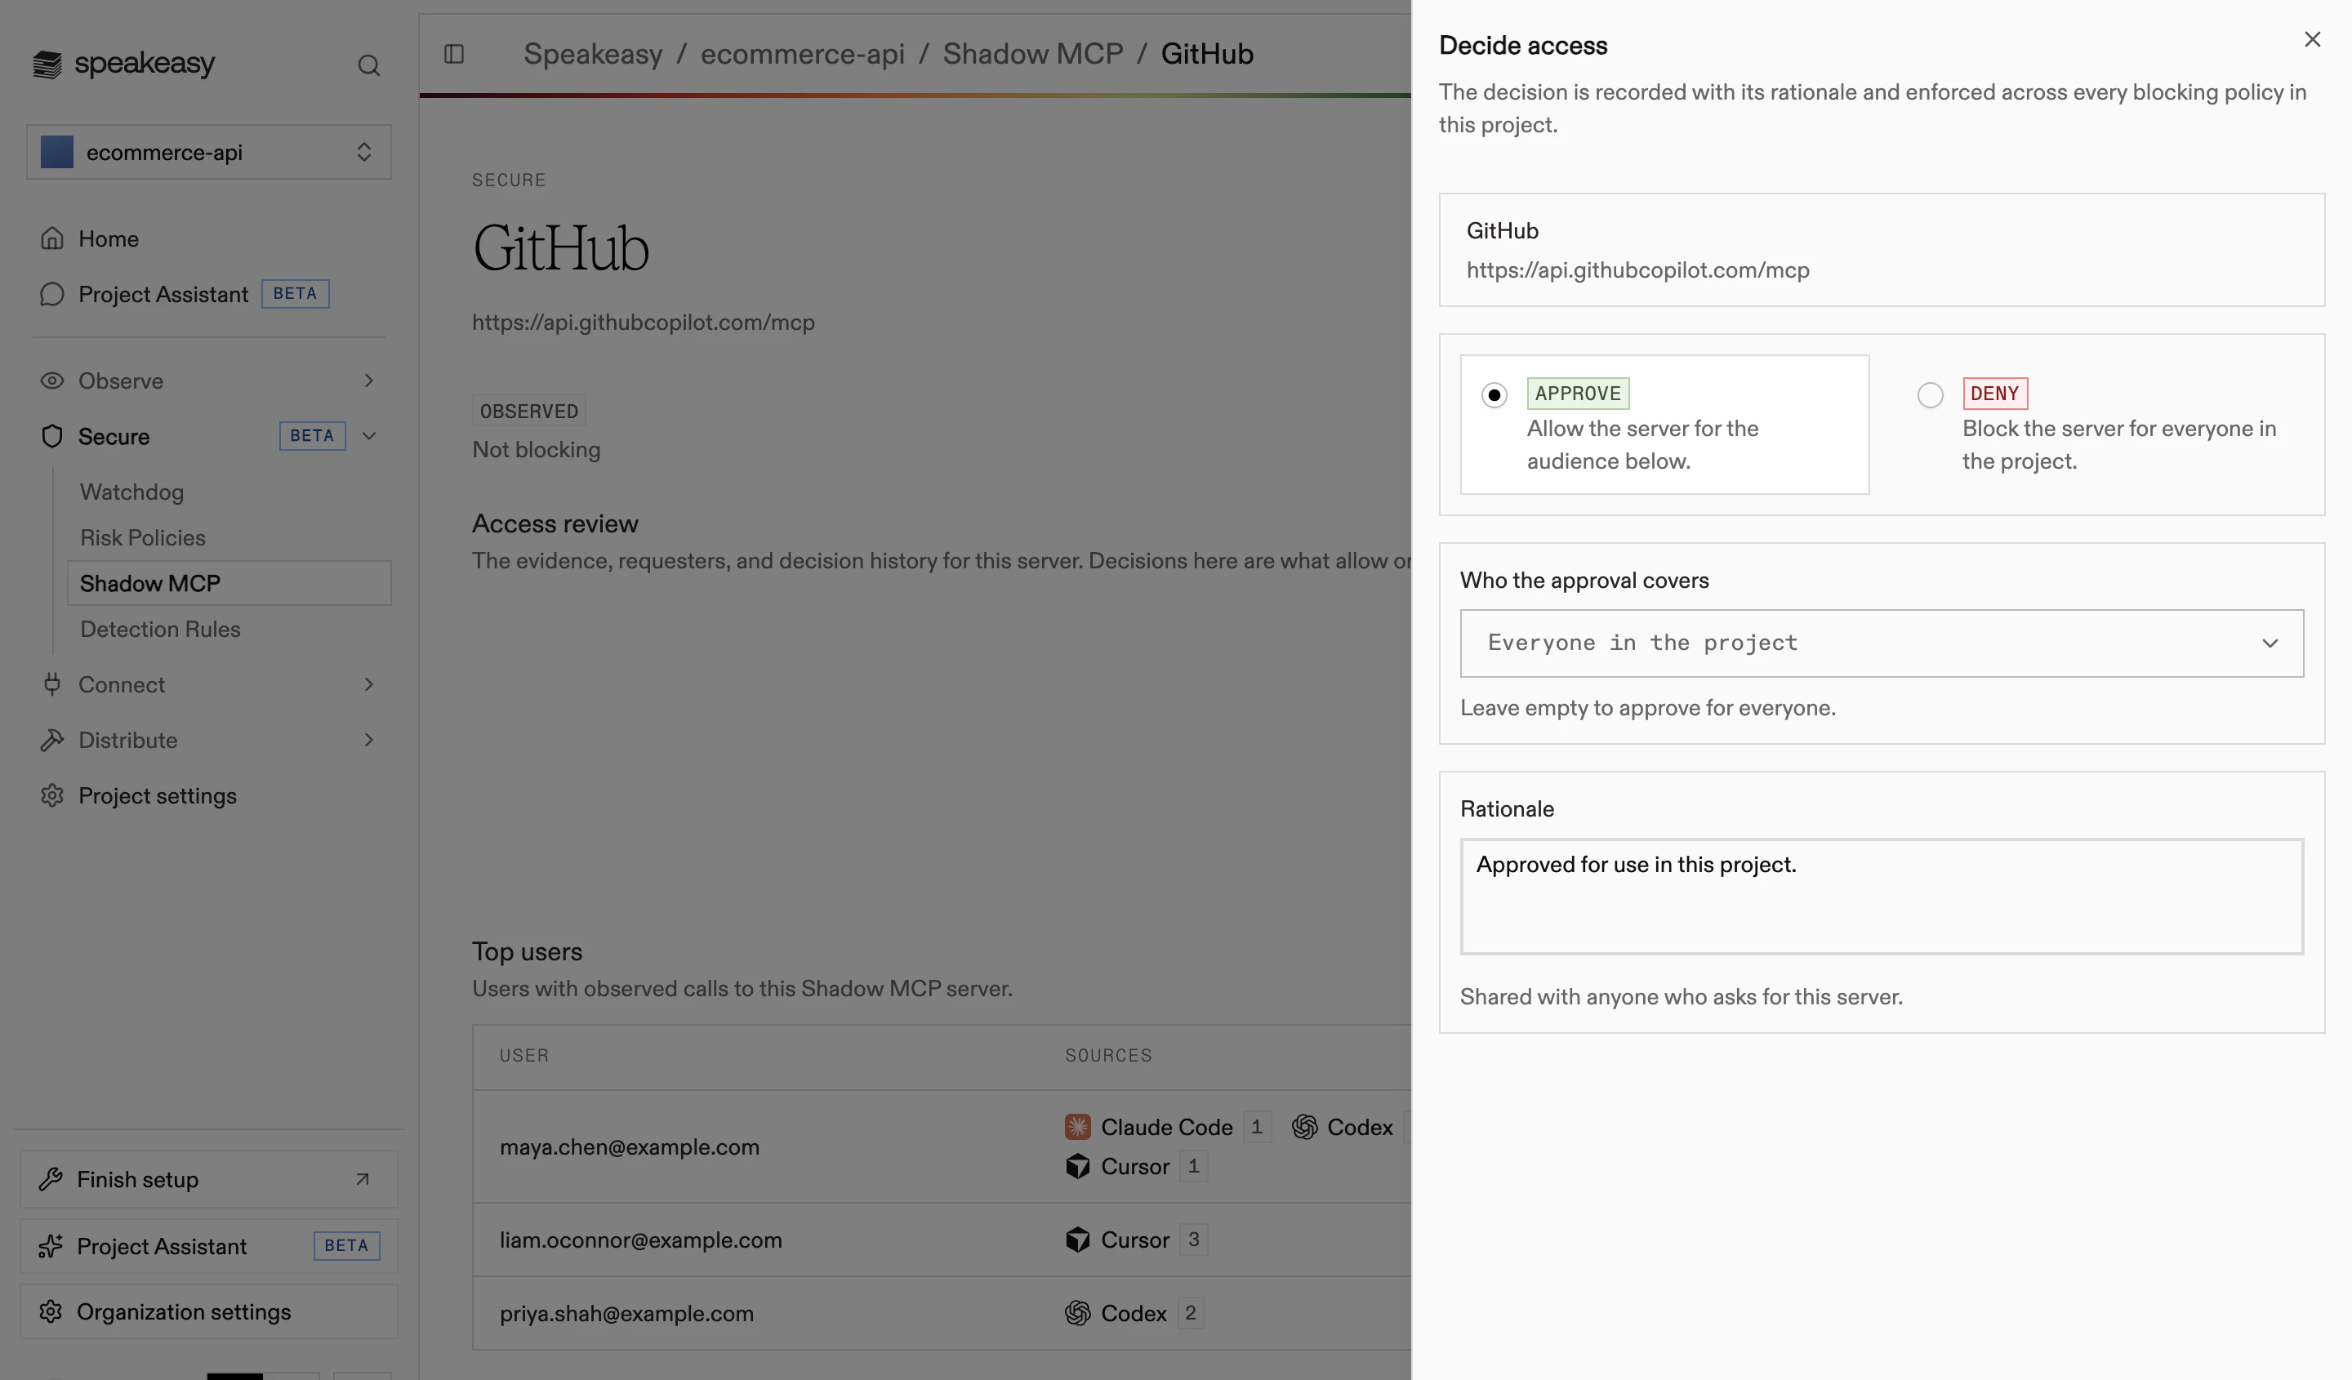Open the ecommerce-api project switcher
2352x1380 pixels.
pyautogui.click(x=209, y=152)
